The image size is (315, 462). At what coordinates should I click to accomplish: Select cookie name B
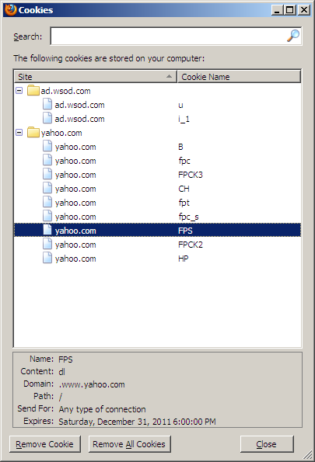pyautogui.click(x=180, y=147)
